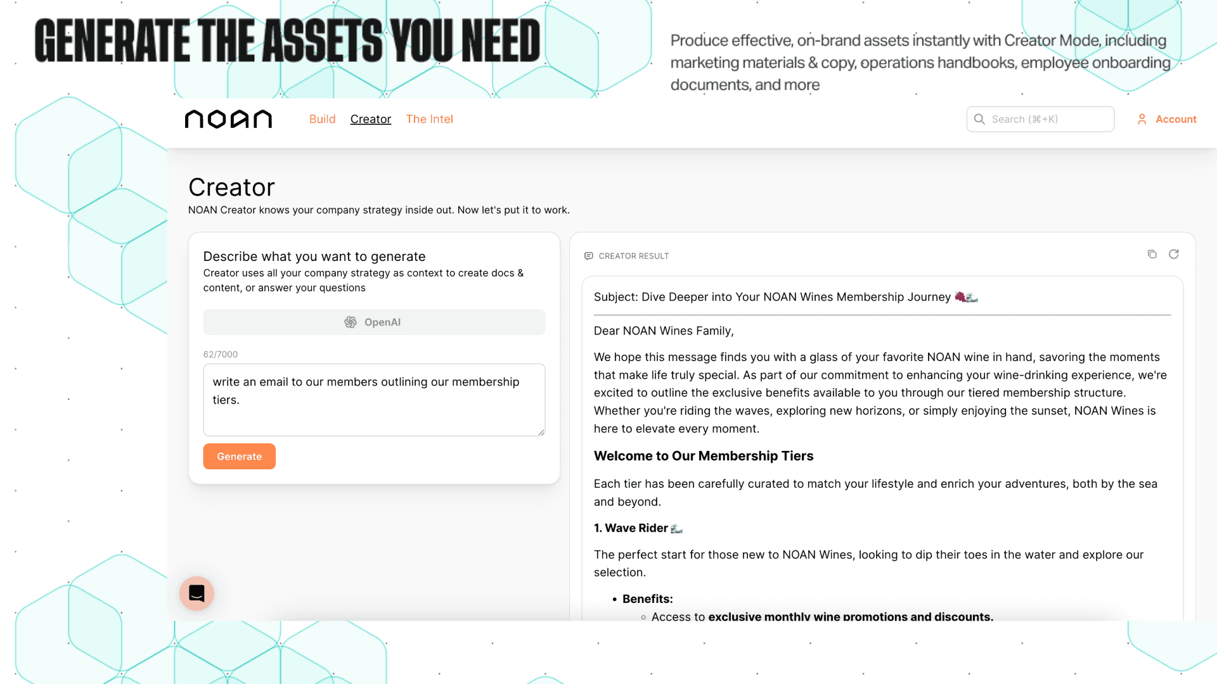The image size is (1217, 684).
Task: Go to The Intel page
Action: coord(429,119)
